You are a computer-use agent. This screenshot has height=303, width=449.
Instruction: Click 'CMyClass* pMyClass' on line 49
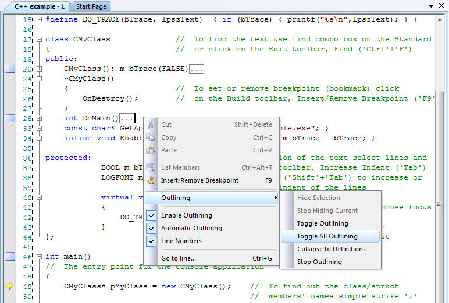coord(106,286)
